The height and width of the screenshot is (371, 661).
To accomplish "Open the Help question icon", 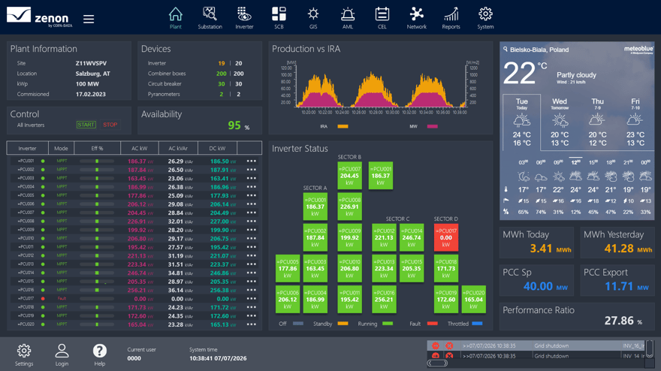I will coord(99,354).
